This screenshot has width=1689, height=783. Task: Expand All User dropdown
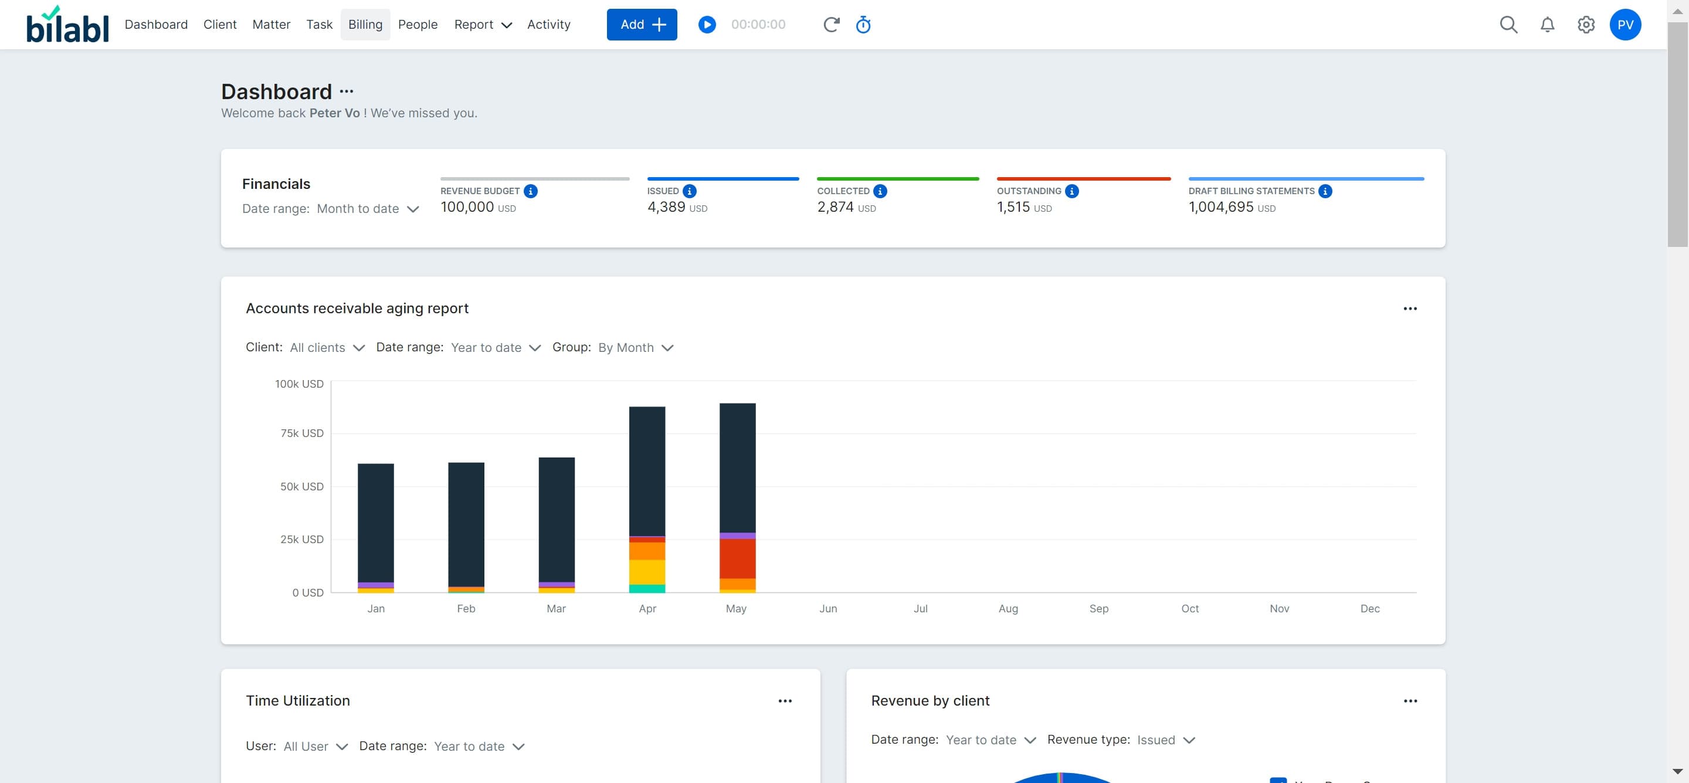[316, 746]
